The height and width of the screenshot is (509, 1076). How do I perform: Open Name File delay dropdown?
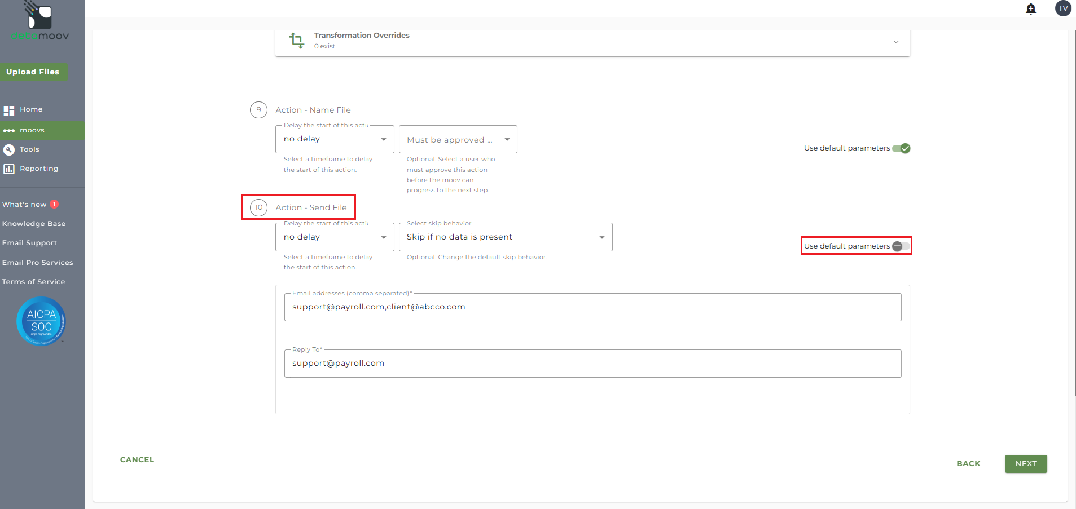tap(335, 139)
